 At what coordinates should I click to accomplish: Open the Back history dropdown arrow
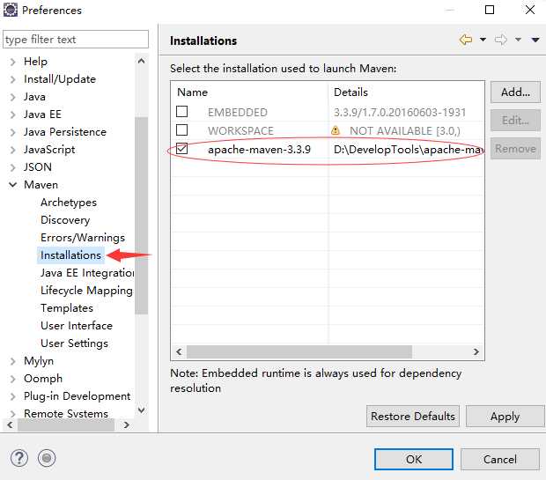pyautogui.click(x=483, y=40)
